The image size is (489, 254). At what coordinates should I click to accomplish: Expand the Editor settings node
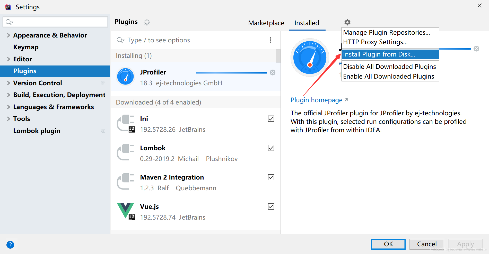8,59
